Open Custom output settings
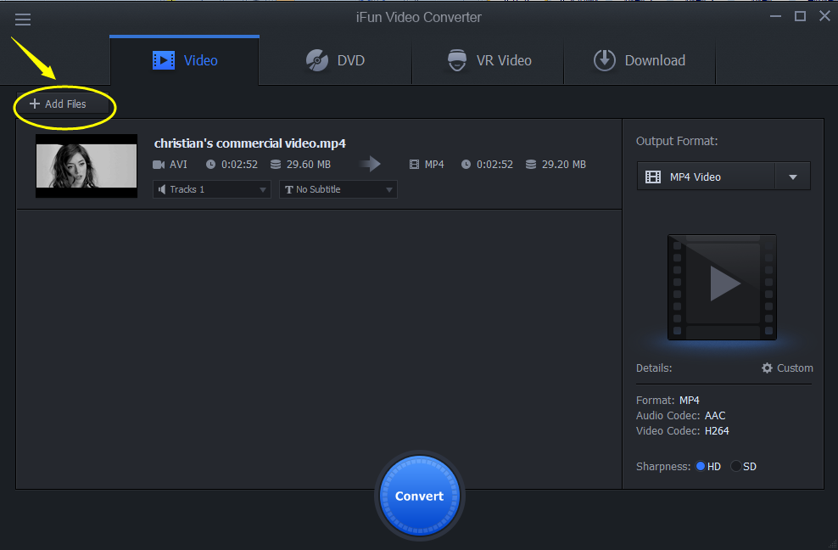Image resolution: width=838 pixels, height=550 pixels. pos(787,368)
